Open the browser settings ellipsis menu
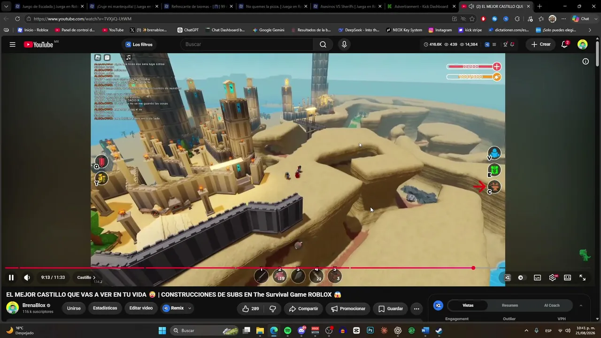The image size is (601, 338). 563,19
